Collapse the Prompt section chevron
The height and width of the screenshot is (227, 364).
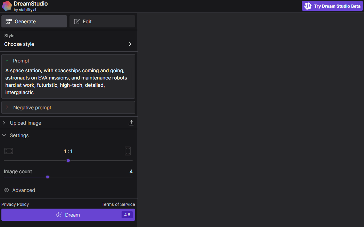pyautogui.click(x=7, y=61)
